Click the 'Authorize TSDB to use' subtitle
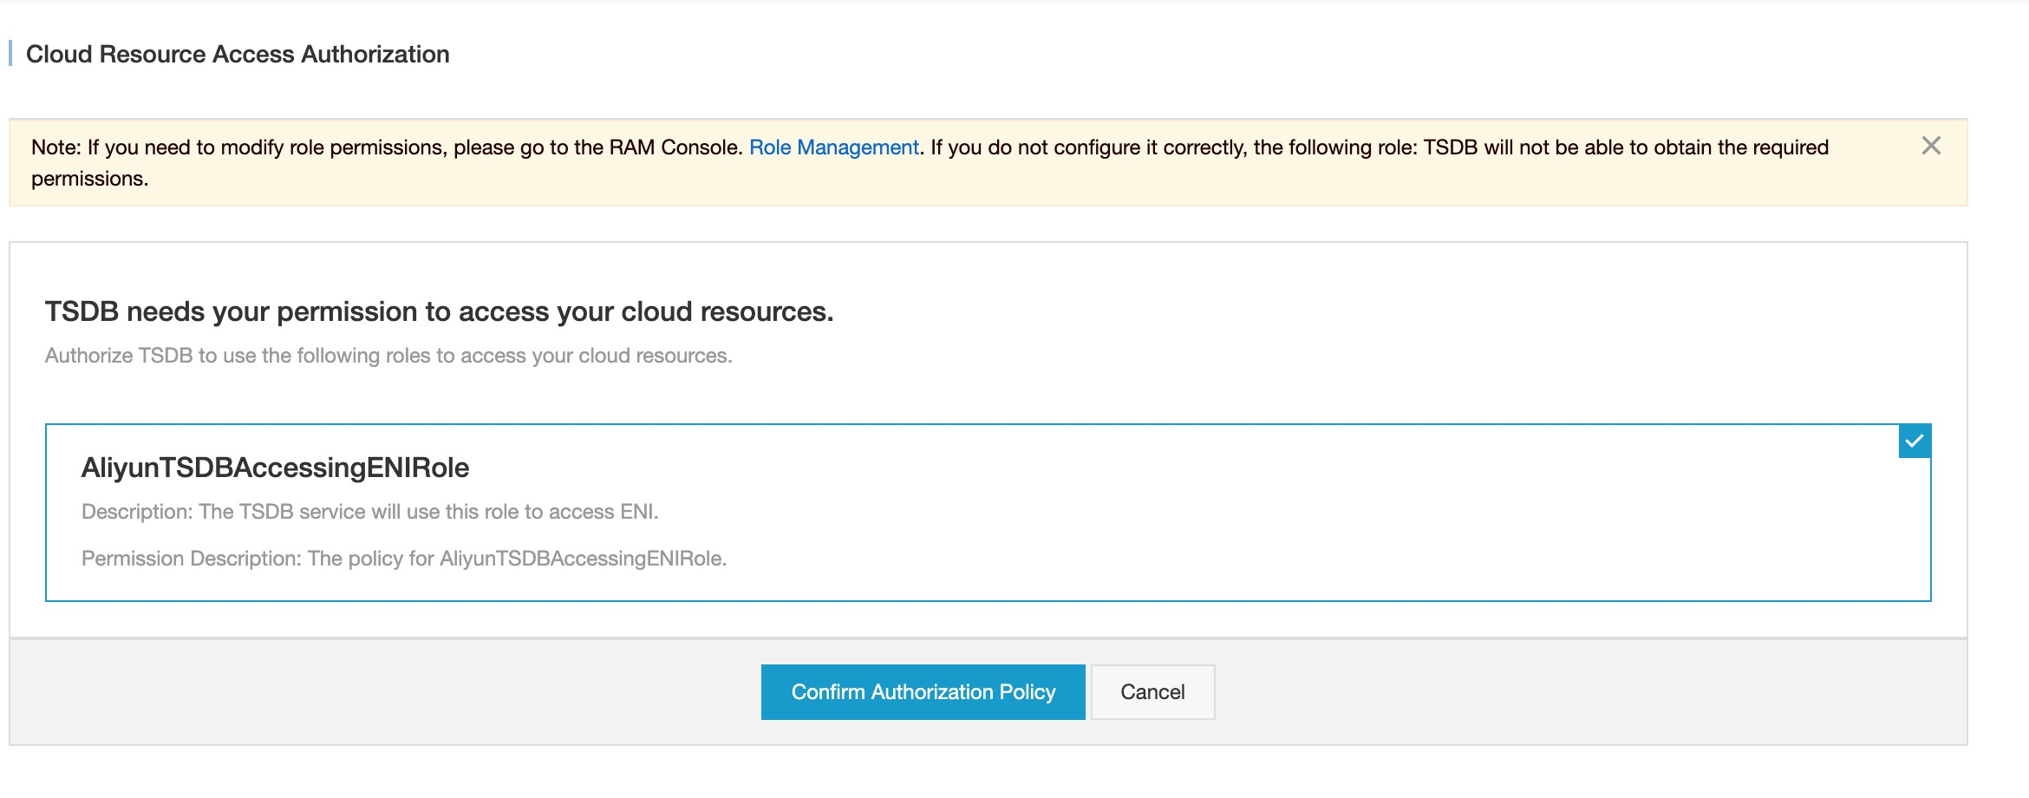This screenshot has width=2029, height=798. click(388, 356)
